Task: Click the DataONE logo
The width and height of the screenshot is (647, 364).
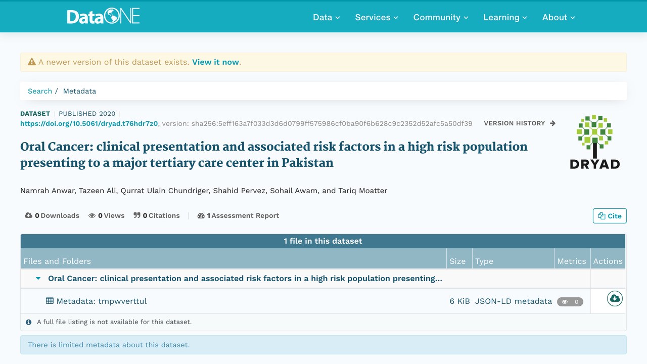Action: tap(103, 17)
